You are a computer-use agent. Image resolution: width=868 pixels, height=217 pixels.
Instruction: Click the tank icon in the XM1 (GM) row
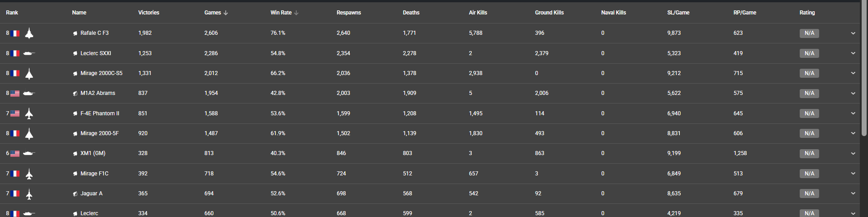tap(29, 154)
